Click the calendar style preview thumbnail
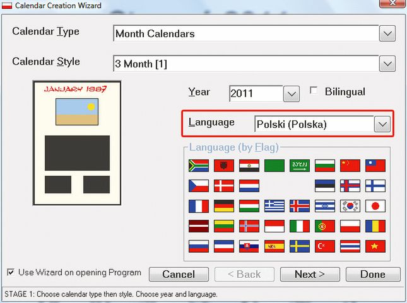 [77, 143]
